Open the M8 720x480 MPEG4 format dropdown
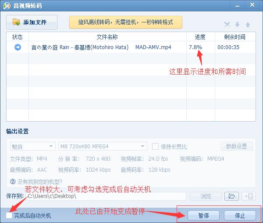 click(103, 146)
